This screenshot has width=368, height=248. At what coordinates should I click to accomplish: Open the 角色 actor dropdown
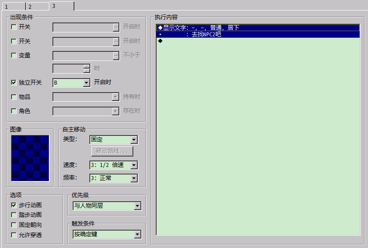point(115,111)
